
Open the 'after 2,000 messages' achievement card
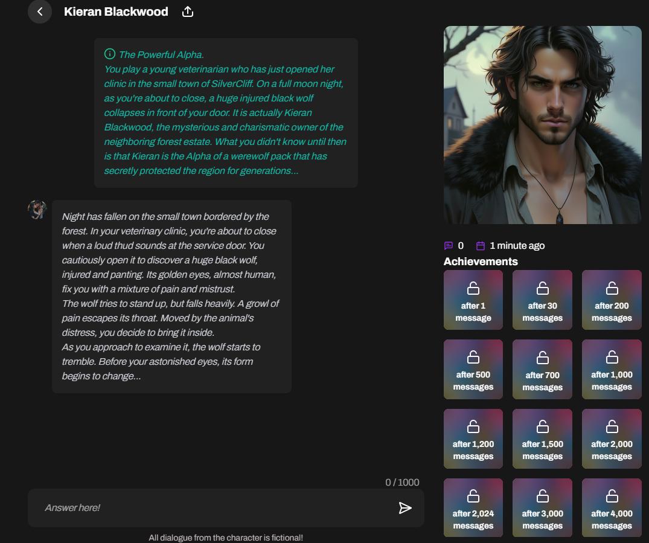[x=612, y=439]
